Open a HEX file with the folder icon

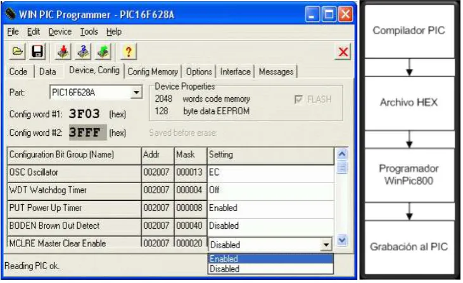pos(18,52)
